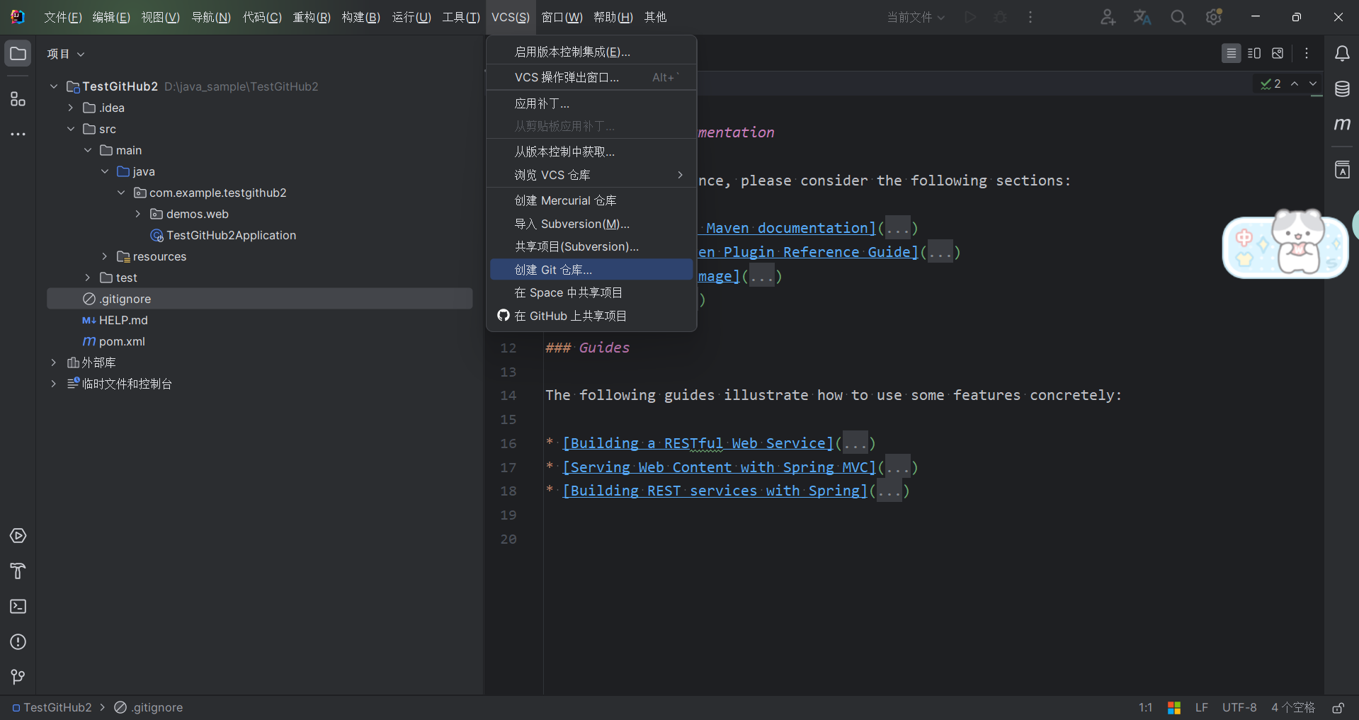This screenshot has height=720, width=1359.
Task: Collapse the src folder
Action: point(71,129)
